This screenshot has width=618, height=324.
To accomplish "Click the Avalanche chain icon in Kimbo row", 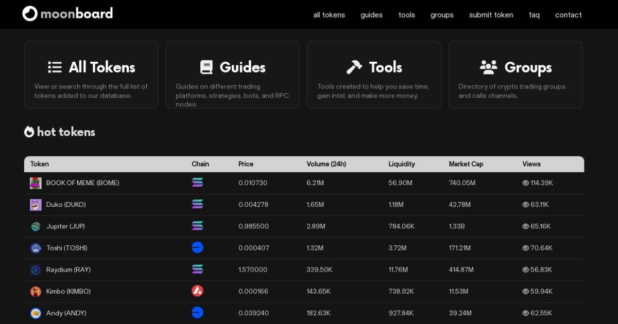I will [x=197, y=291].
